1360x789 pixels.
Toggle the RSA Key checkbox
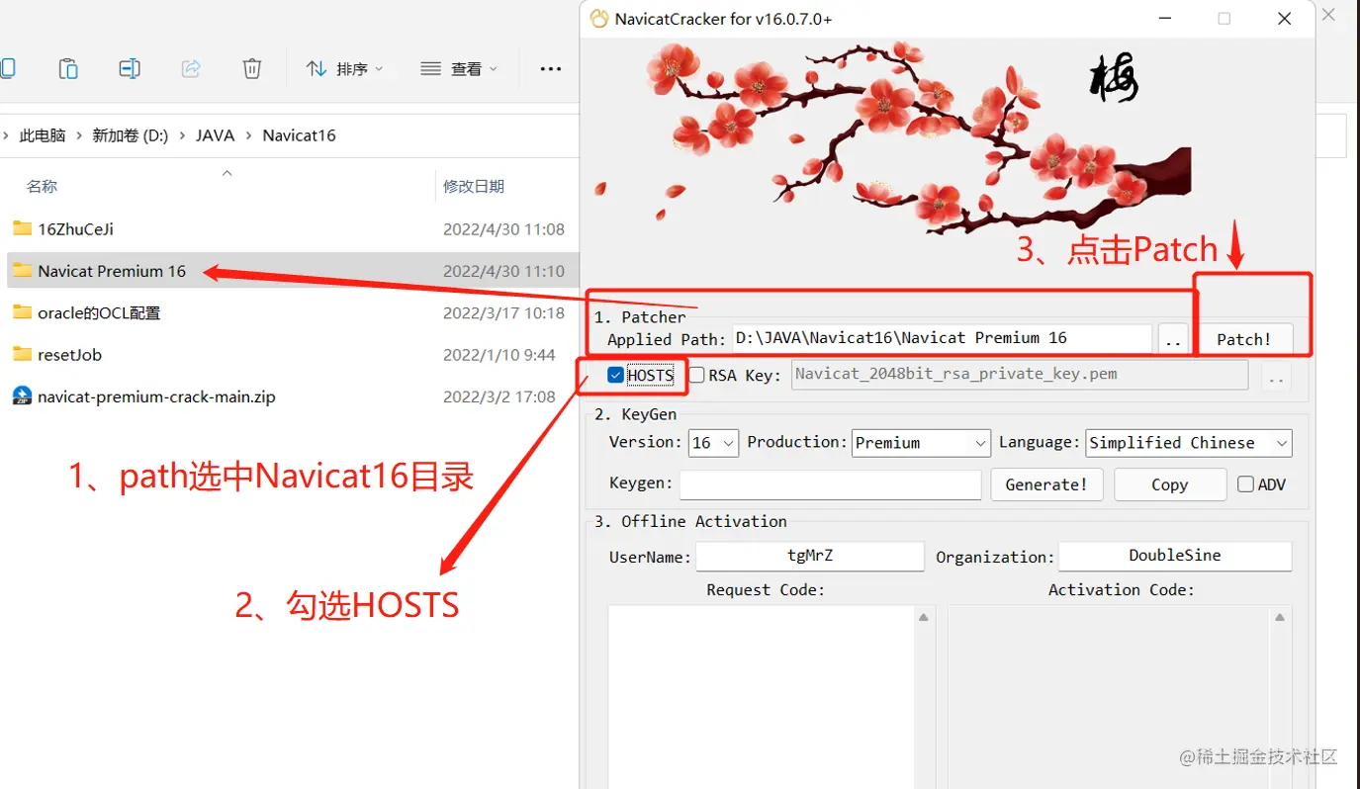(696, 375)
